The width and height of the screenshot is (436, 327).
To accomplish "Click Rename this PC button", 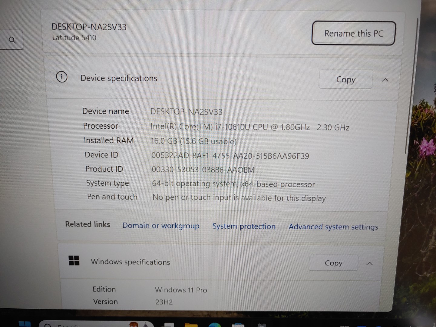I will point(354,33).
